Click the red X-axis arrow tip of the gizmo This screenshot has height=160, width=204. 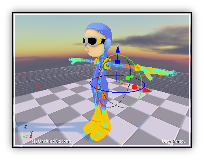tap(147, 90)
